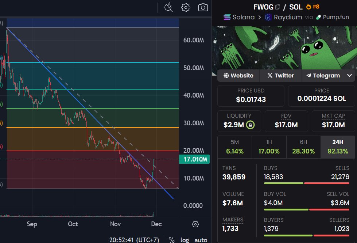Click the BUYERS 1,379 value
This screenshot has width=357, height=243.
(271, 229)
